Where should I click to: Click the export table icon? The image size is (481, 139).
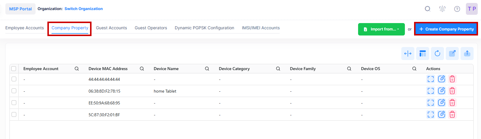[x=452, y=54]
